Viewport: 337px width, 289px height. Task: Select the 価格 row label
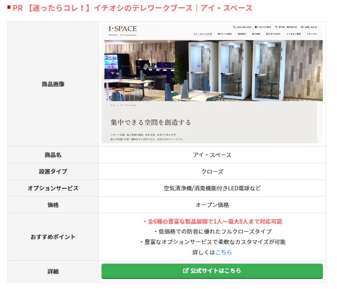(x=53, y=205)
